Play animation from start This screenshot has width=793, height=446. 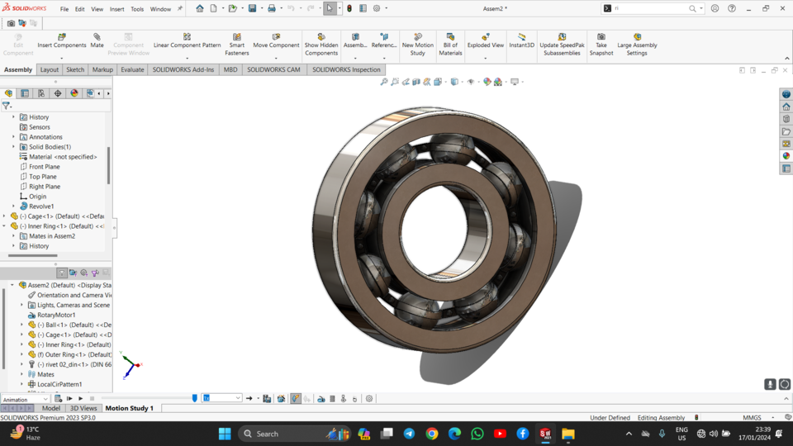(x=69, y=398)
